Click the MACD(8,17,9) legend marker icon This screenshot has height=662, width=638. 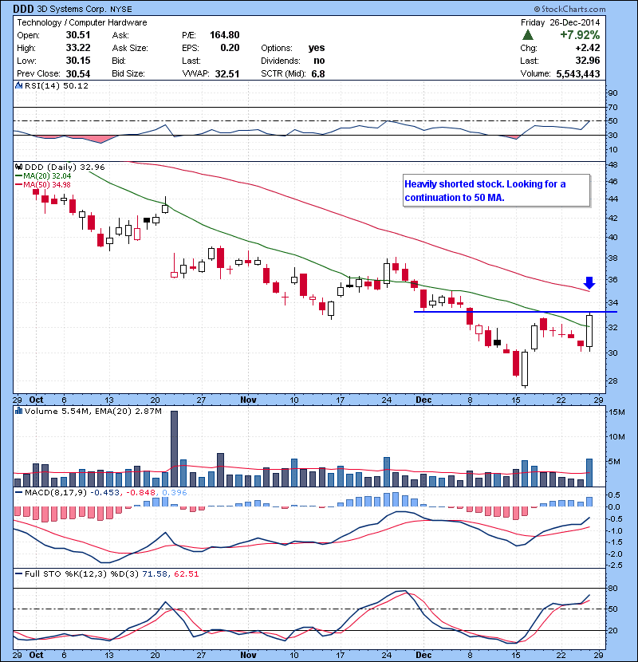(x=19, y=492)
